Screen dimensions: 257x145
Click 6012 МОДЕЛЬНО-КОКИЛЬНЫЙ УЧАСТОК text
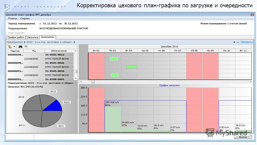(64, 28)
